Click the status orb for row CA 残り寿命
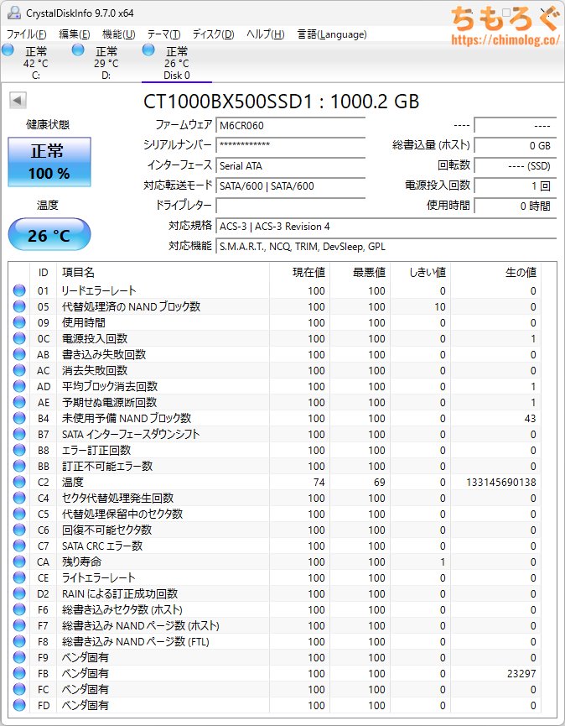565x726 pixels. [x=19, y=561]
